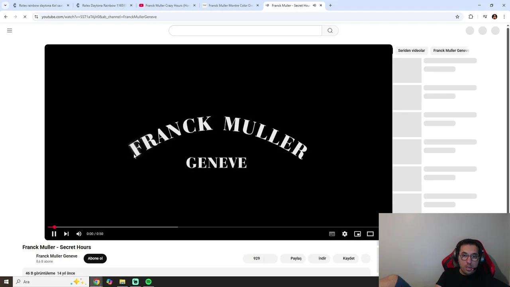Pause the video with the pause button

coord(54,234)
